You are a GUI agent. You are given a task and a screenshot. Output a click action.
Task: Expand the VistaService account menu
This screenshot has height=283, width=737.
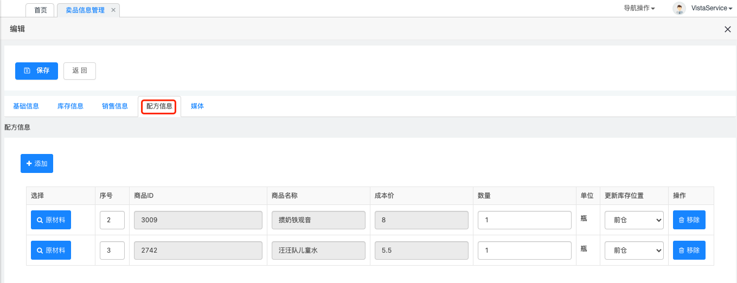point(712,8)
